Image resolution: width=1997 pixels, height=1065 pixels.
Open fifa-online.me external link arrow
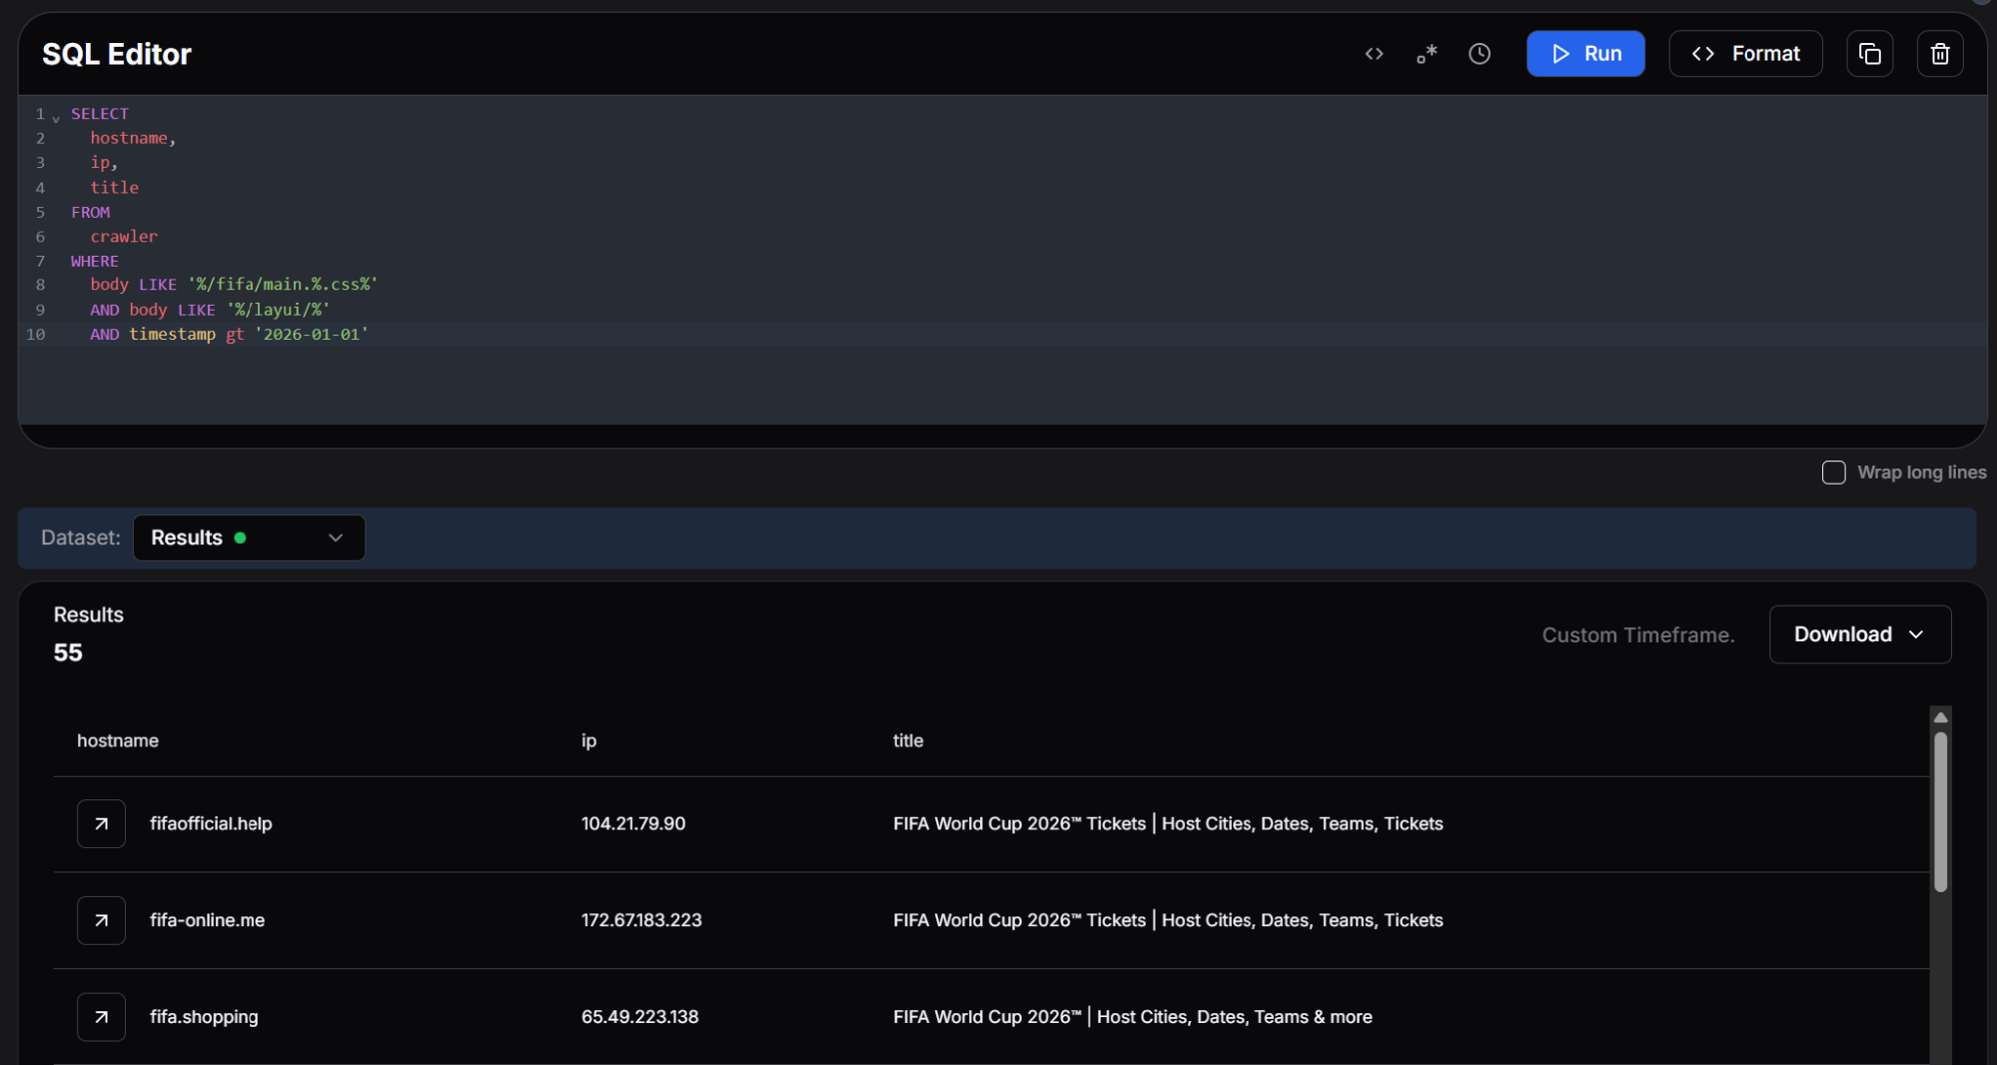point(101,920)
